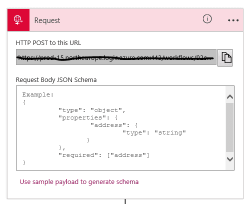Place cursor on the "address": { line

pyautogui.click(x=114, y=125)
